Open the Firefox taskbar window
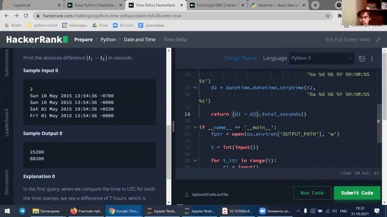The height and width of the screenshot is (217, 387). [86, 211]
